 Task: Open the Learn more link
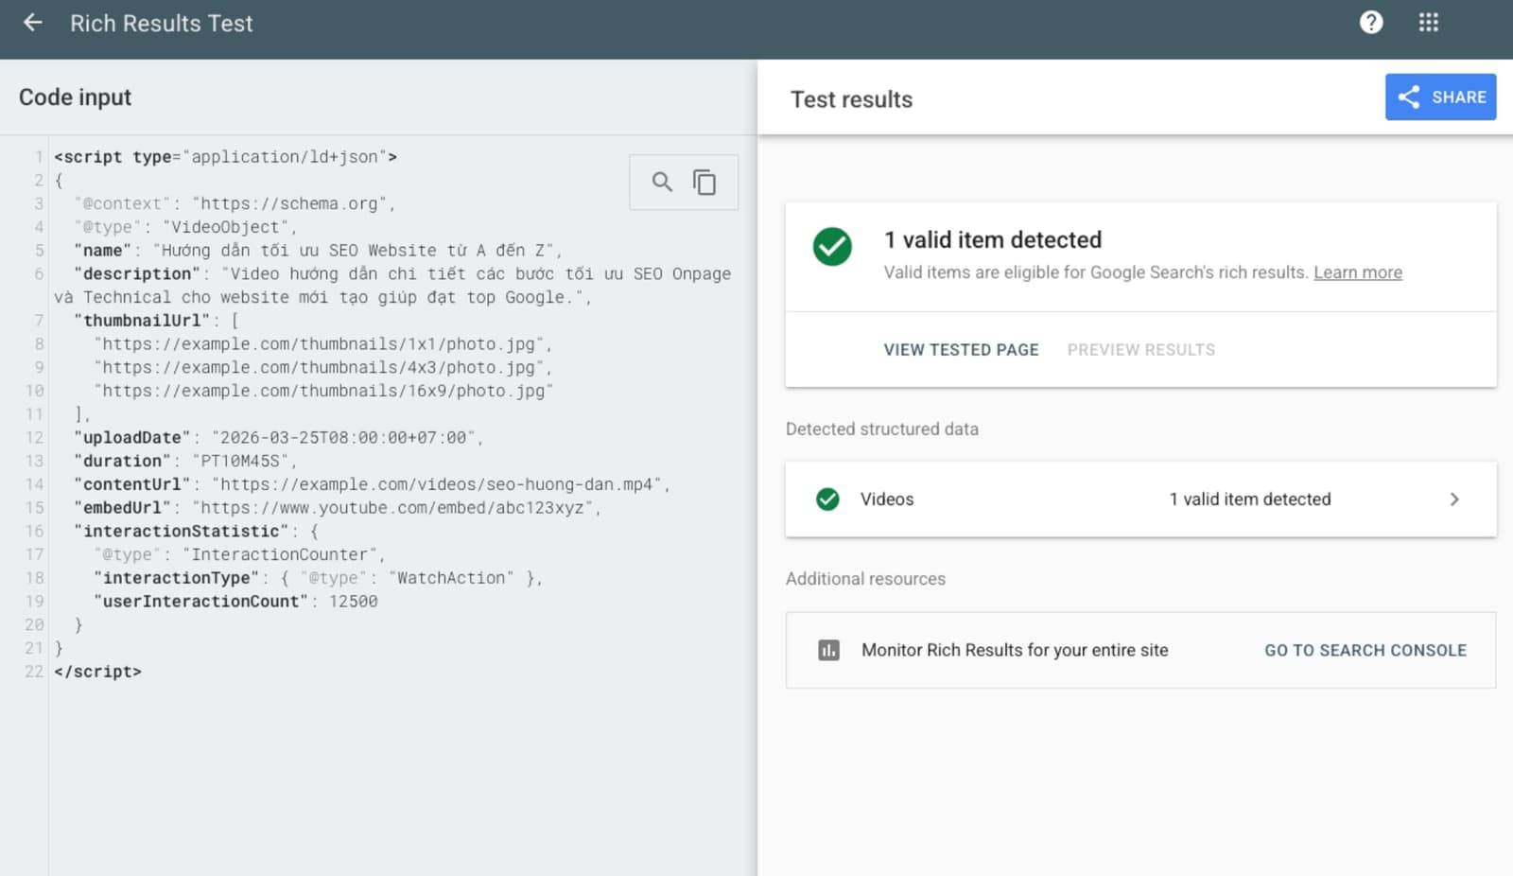[1358, 272]
